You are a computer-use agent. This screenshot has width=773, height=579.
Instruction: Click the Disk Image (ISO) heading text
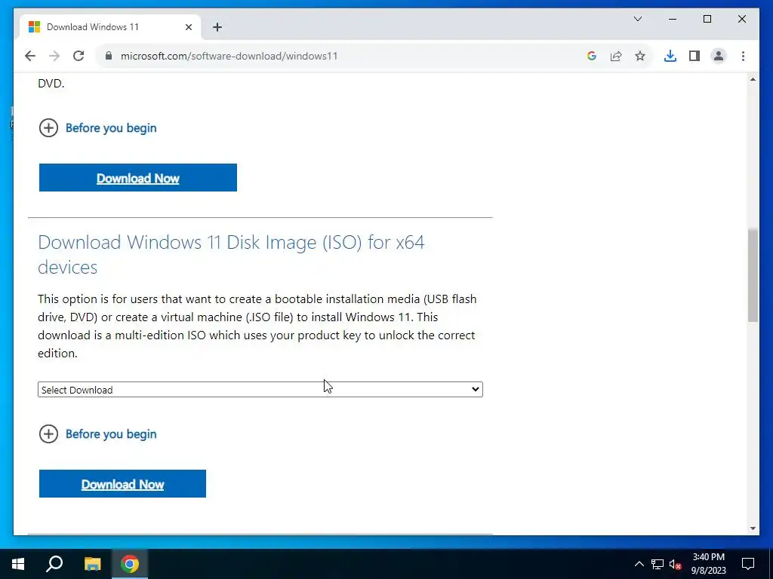[231, 255]
